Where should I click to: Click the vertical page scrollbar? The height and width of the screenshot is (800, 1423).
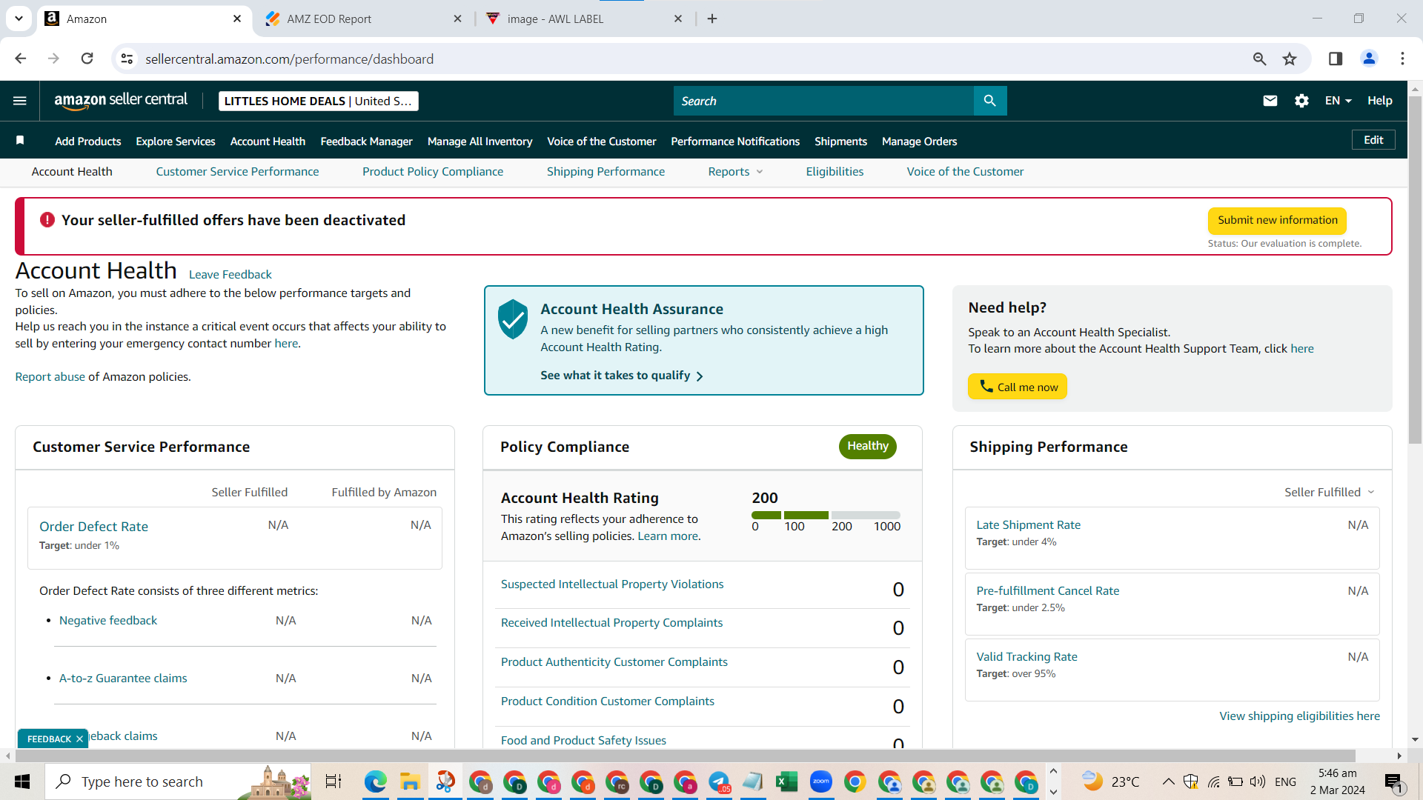tap(1415, 270)
